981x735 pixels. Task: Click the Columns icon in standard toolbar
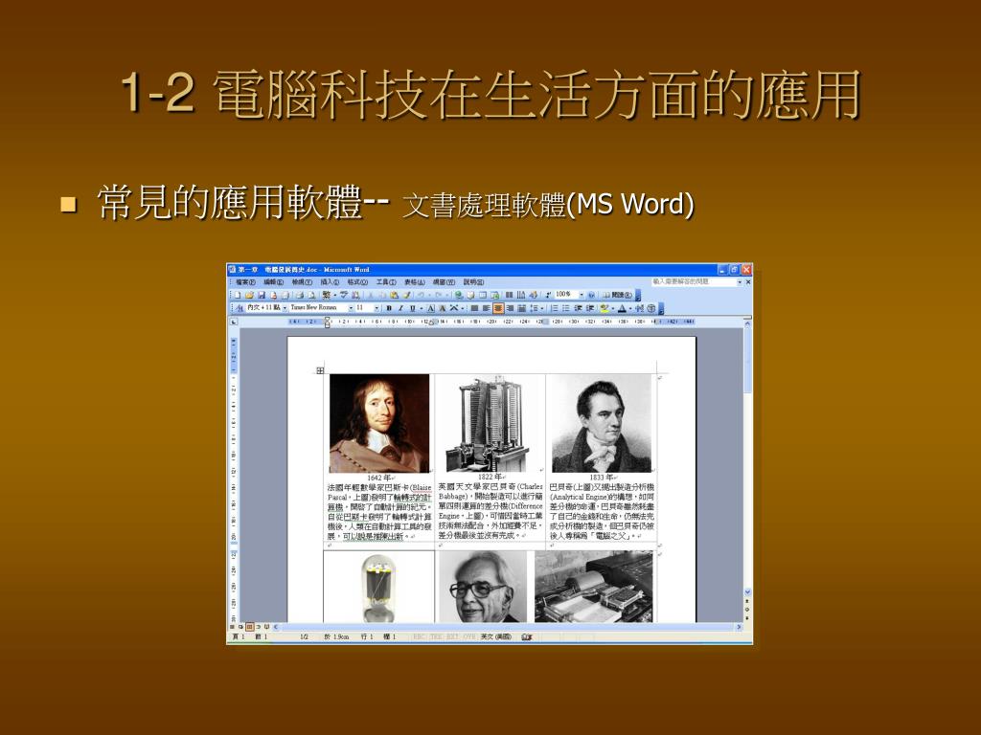509,295
